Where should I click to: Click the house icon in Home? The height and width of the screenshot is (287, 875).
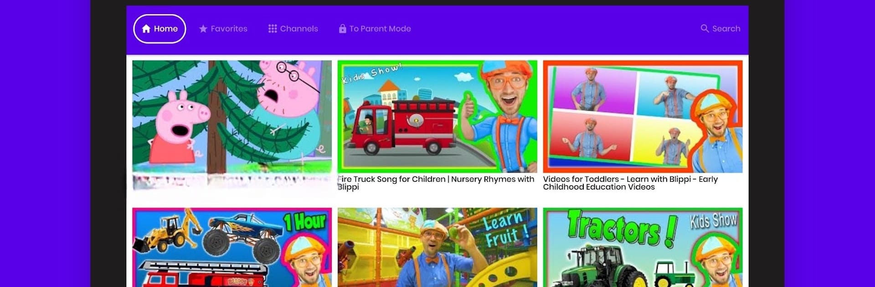click(x=146, y=29)
